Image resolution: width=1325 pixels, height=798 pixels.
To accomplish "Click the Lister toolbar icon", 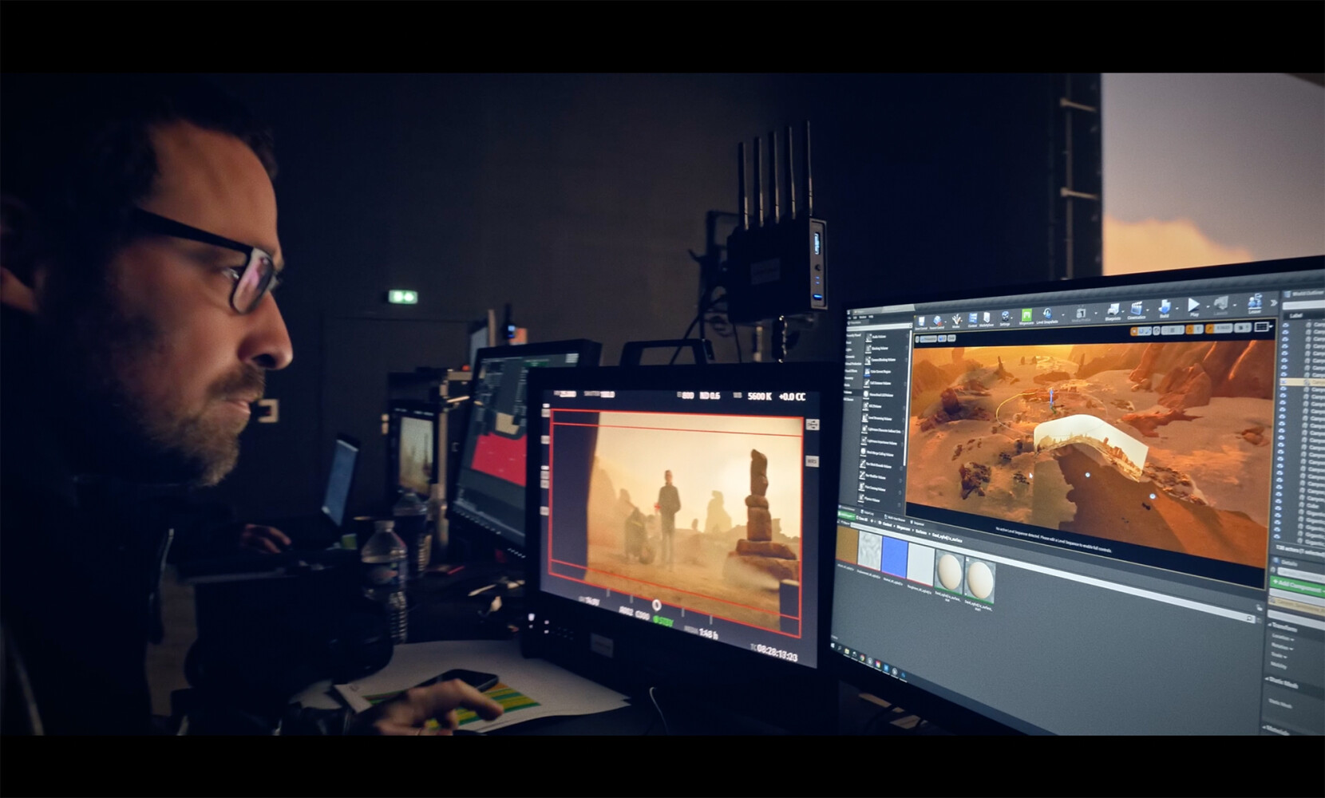I will [1255, 303].
